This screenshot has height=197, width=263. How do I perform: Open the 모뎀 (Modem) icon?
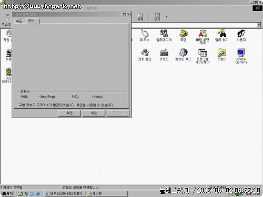point(183,35)
